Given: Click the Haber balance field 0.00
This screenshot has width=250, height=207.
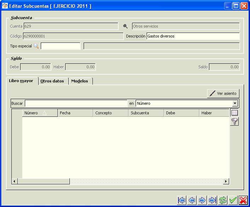Looking at the screenshot, I should tap(80, 67).
